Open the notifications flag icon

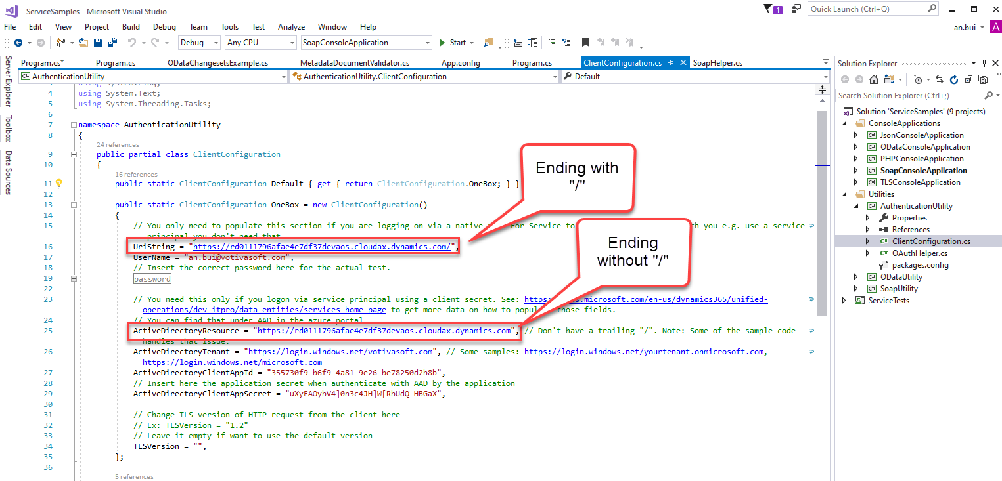[773, 9]
